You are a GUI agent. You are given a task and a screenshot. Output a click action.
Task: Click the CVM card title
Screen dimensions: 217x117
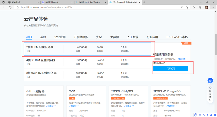[72, 91]
